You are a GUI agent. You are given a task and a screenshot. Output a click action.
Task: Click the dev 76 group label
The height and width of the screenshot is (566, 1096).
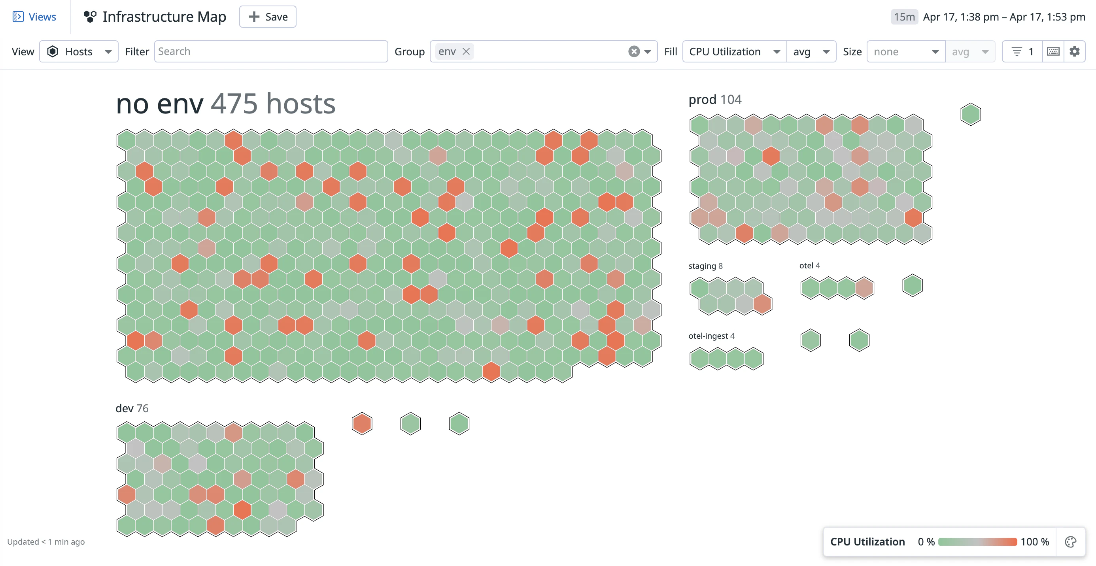coord(132,408)
